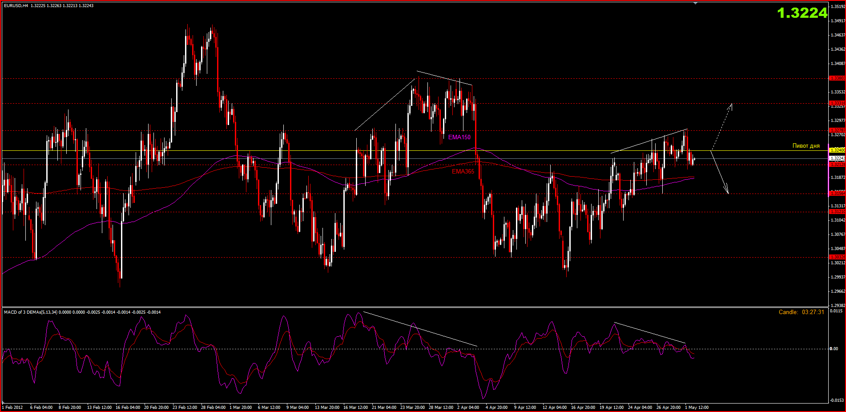Click the '2 Apr 04:00' time label
This screenshot has height=412, width=846.
click(468, 407)
